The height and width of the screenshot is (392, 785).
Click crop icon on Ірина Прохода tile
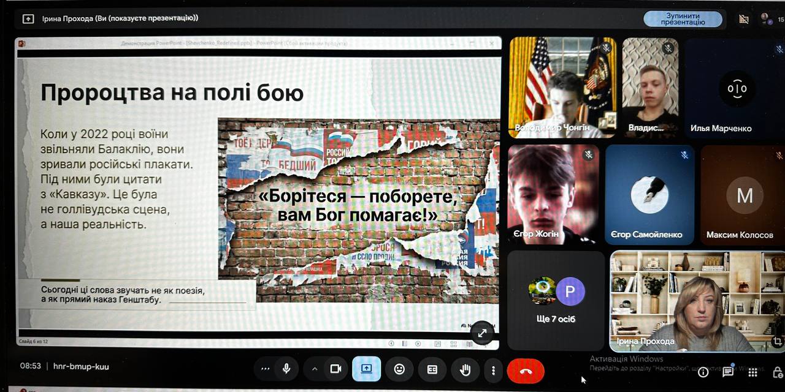pyautogui.click(x=777, y=341)
